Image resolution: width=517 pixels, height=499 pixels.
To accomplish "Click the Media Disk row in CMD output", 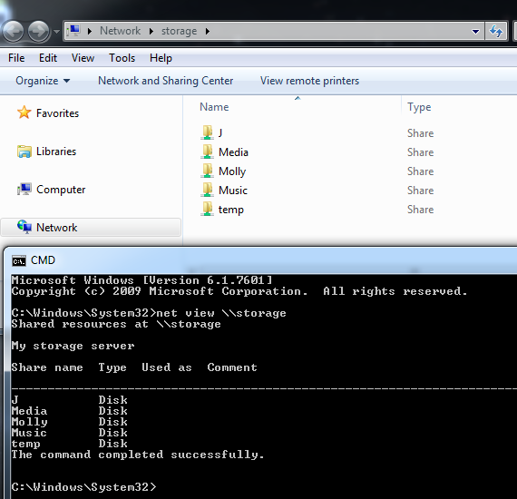I will click(x=69, y=411).
